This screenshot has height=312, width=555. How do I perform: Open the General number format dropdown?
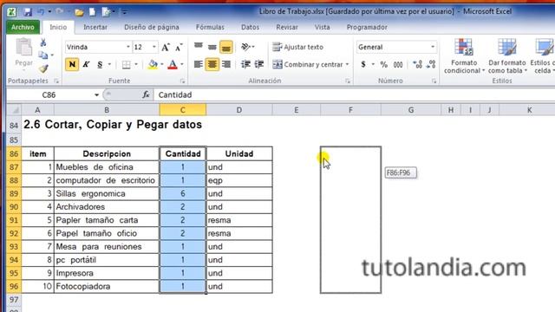tap(433, 47)
